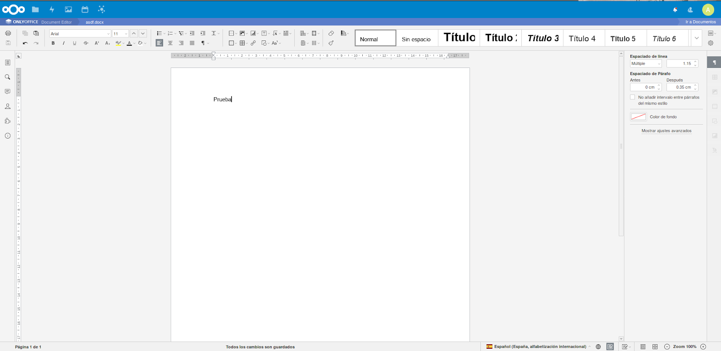This screenshot has width=721, height=351.
Task: Open the Español language selector dropdown
Action: 538,346
